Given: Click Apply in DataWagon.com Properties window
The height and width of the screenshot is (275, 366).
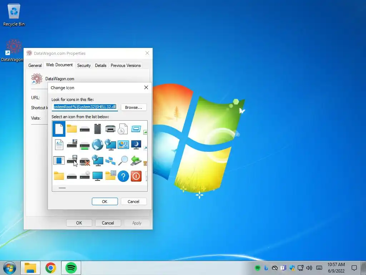Looking at the screenshot, I should point(137,223).
